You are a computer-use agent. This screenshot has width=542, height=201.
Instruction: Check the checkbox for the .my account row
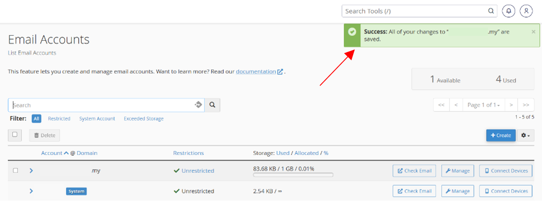[15, 170]
